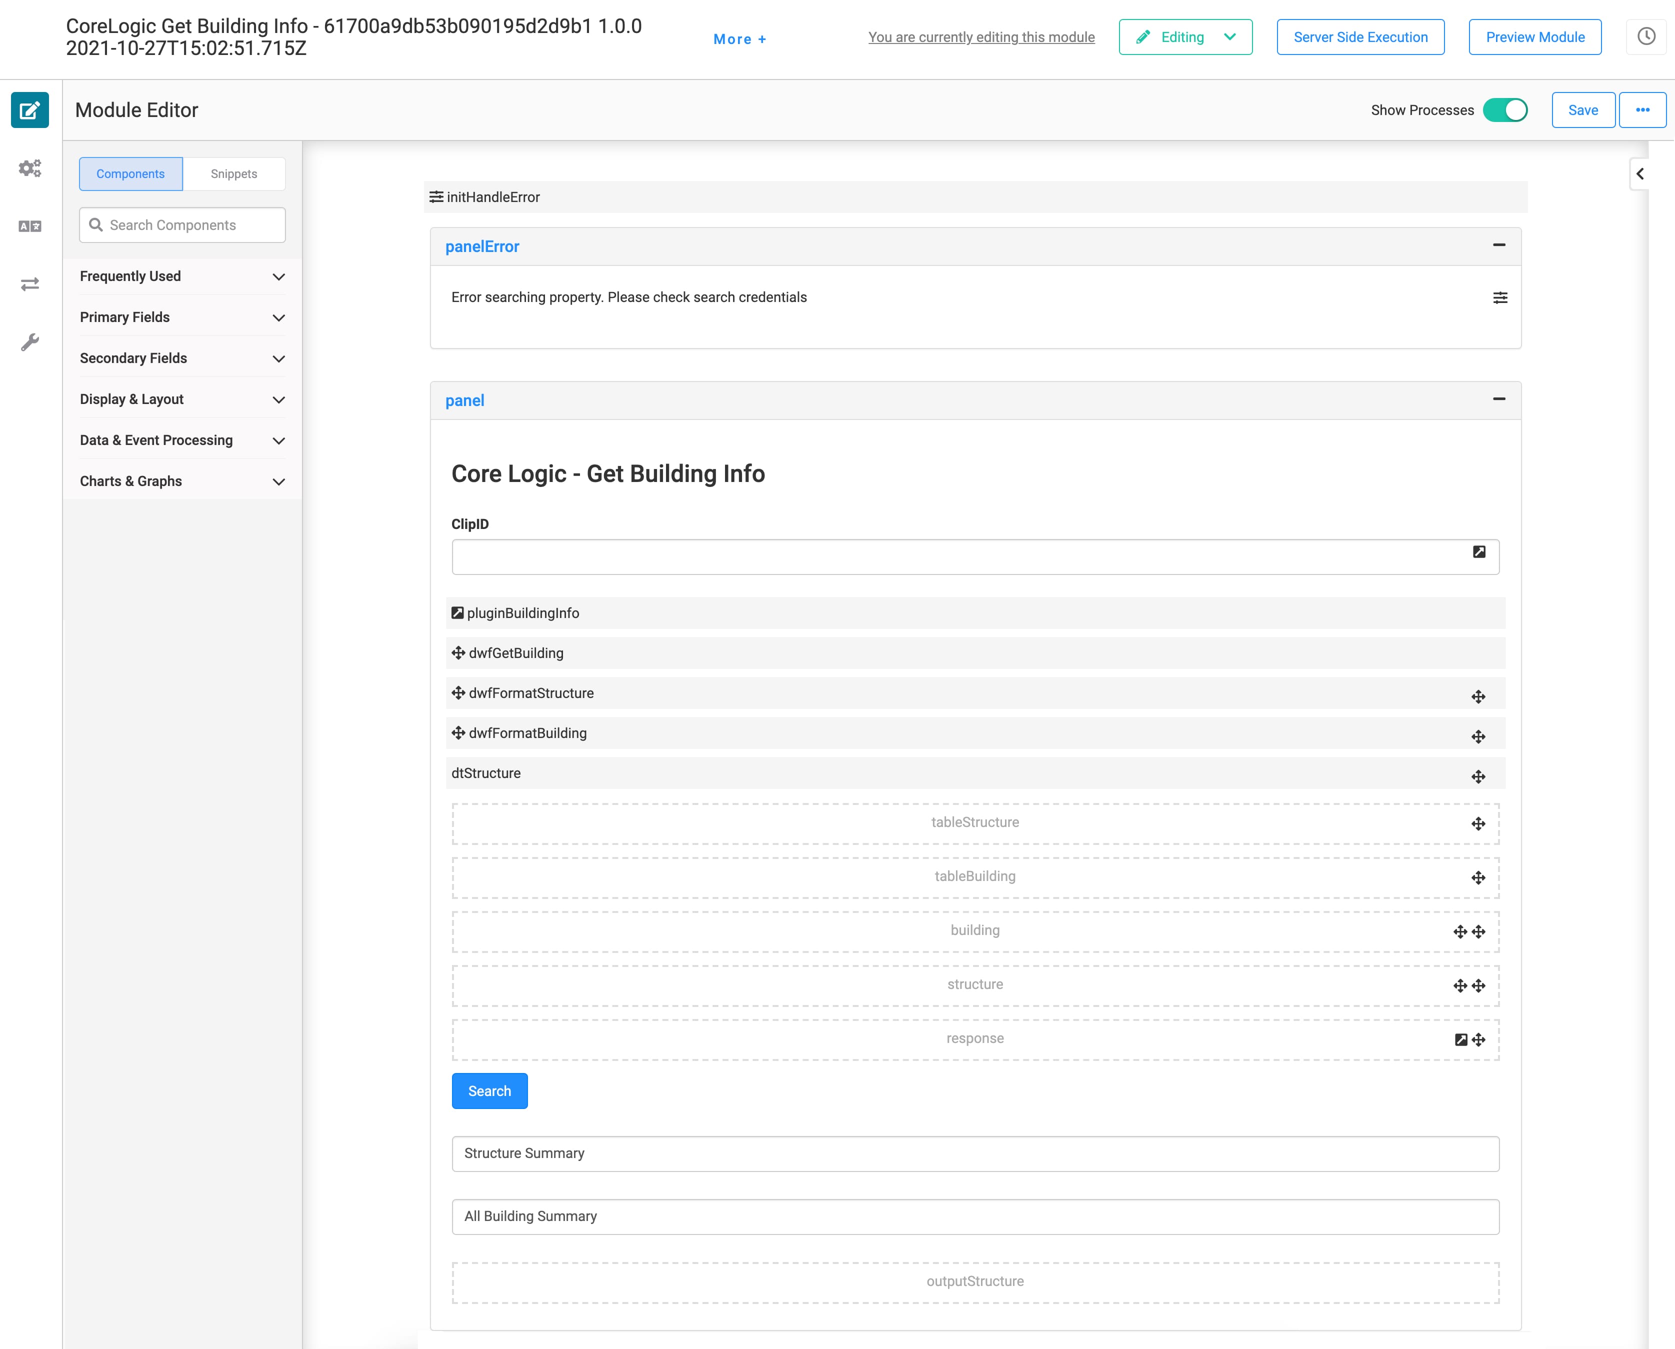Viewport: 1675px width, 1349px height.
Task: Select the outputStructure placeholder
Action: pos(975,1282)
